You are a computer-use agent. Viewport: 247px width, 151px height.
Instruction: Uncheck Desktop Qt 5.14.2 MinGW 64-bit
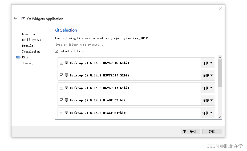pos(62,113)
